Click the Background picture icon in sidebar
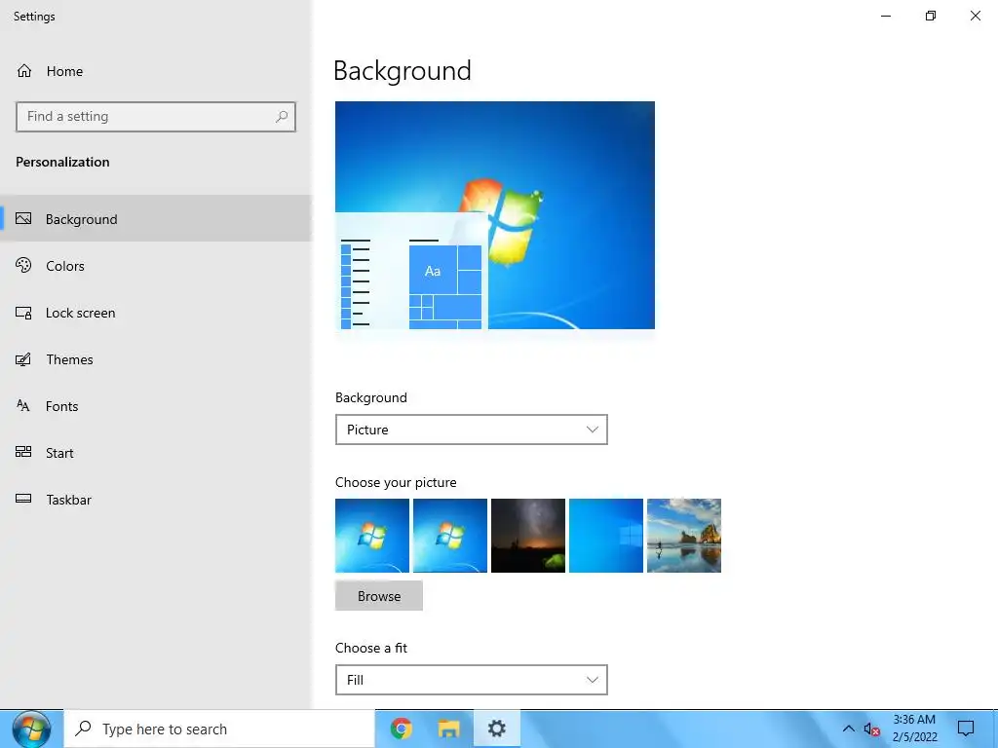The image size is (998, 748). point(23,219)
